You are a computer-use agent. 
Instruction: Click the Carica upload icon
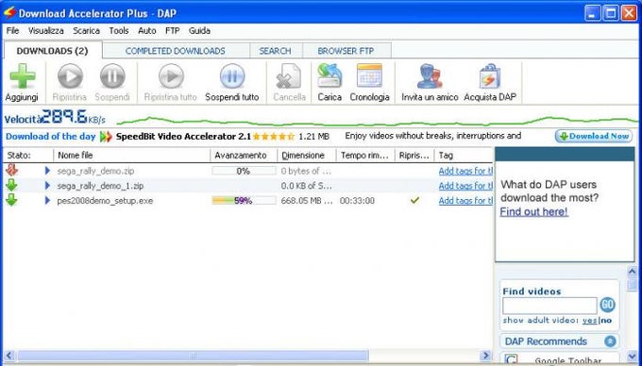[329, 75]
